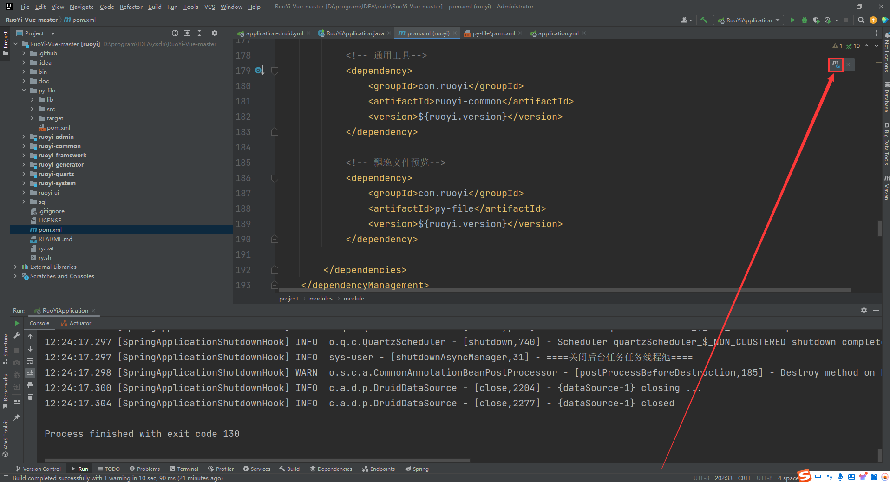This screenshot has width=890, height=482.
Task: Click the editor horizontal scrollbar
Action: (565, 290)
